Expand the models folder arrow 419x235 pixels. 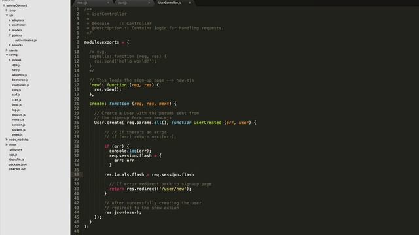[x=10, y=30]
